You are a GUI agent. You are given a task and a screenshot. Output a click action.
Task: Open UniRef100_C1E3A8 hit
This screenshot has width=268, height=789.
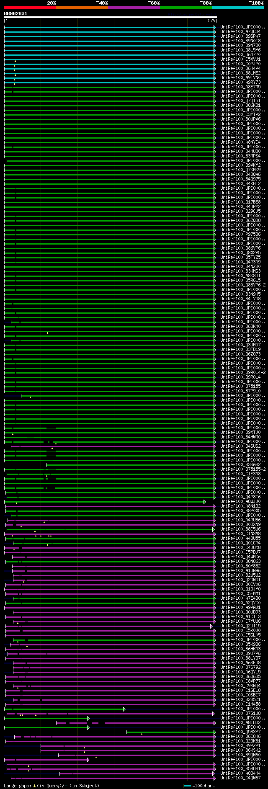240,474
